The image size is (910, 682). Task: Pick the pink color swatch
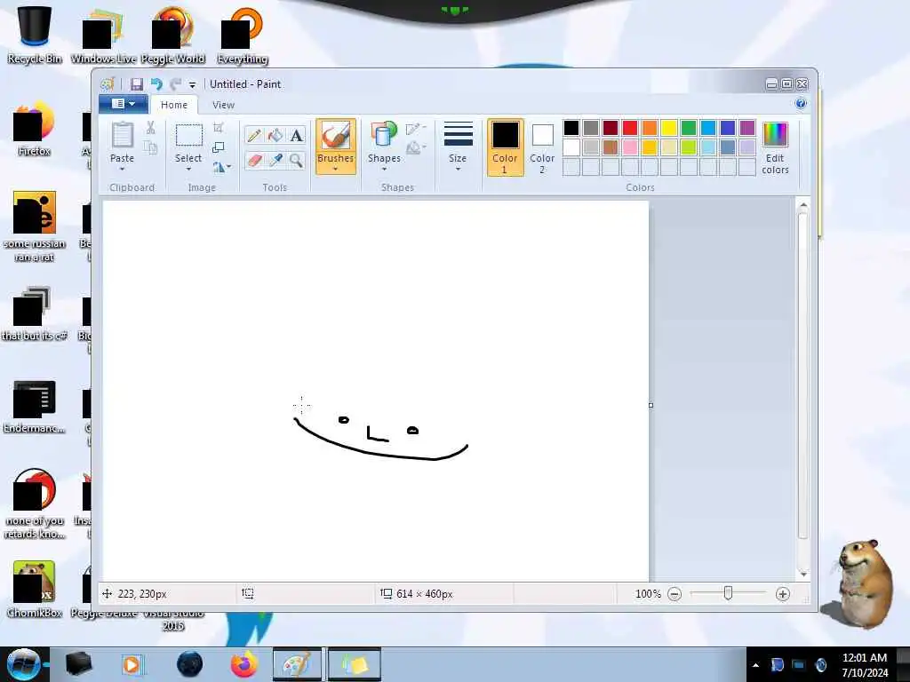[630, 147]
